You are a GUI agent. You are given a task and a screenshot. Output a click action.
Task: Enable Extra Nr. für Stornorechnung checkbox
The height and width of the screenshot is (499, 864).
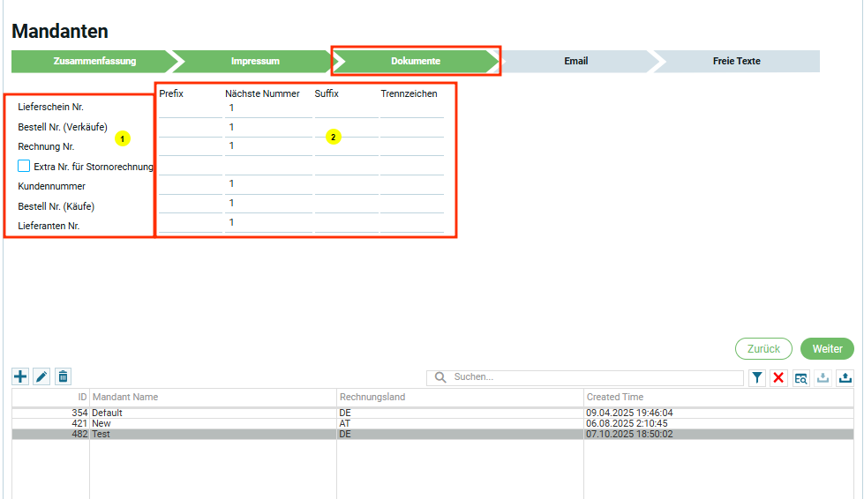click(24, 166)
